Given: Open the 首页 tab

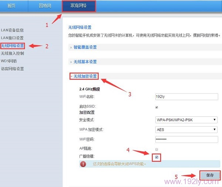Looking at the screenshot, I should pyautogui.click(x=11, y=6).
